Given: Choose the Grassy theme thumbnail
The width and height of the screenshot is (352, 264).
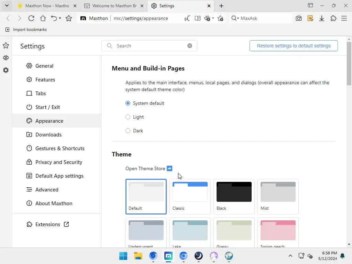Looking at the screenshot, I should point(234,233).
